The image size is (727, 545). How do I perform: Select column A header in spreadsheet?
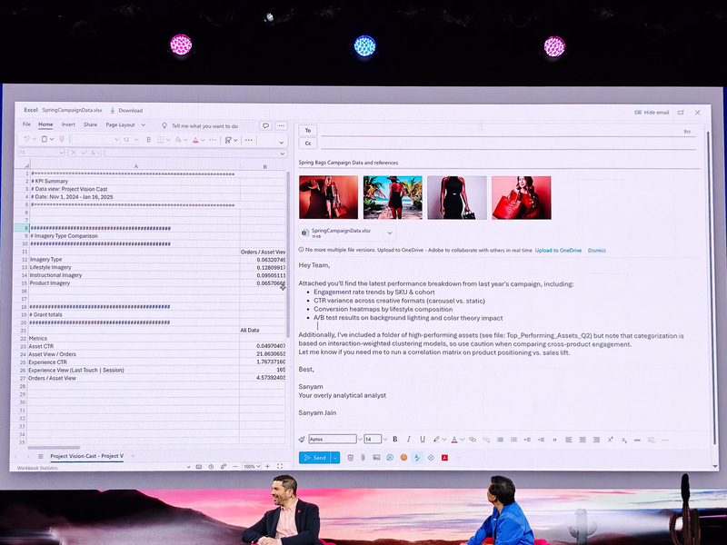point(135,166)
